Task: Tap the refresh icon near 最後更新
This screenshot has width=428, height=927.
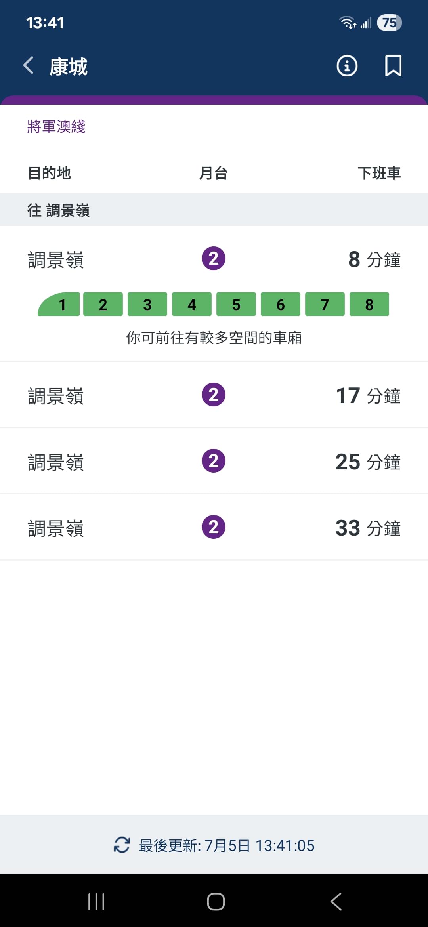Action: pyautogui.click(x=122, y=845)
